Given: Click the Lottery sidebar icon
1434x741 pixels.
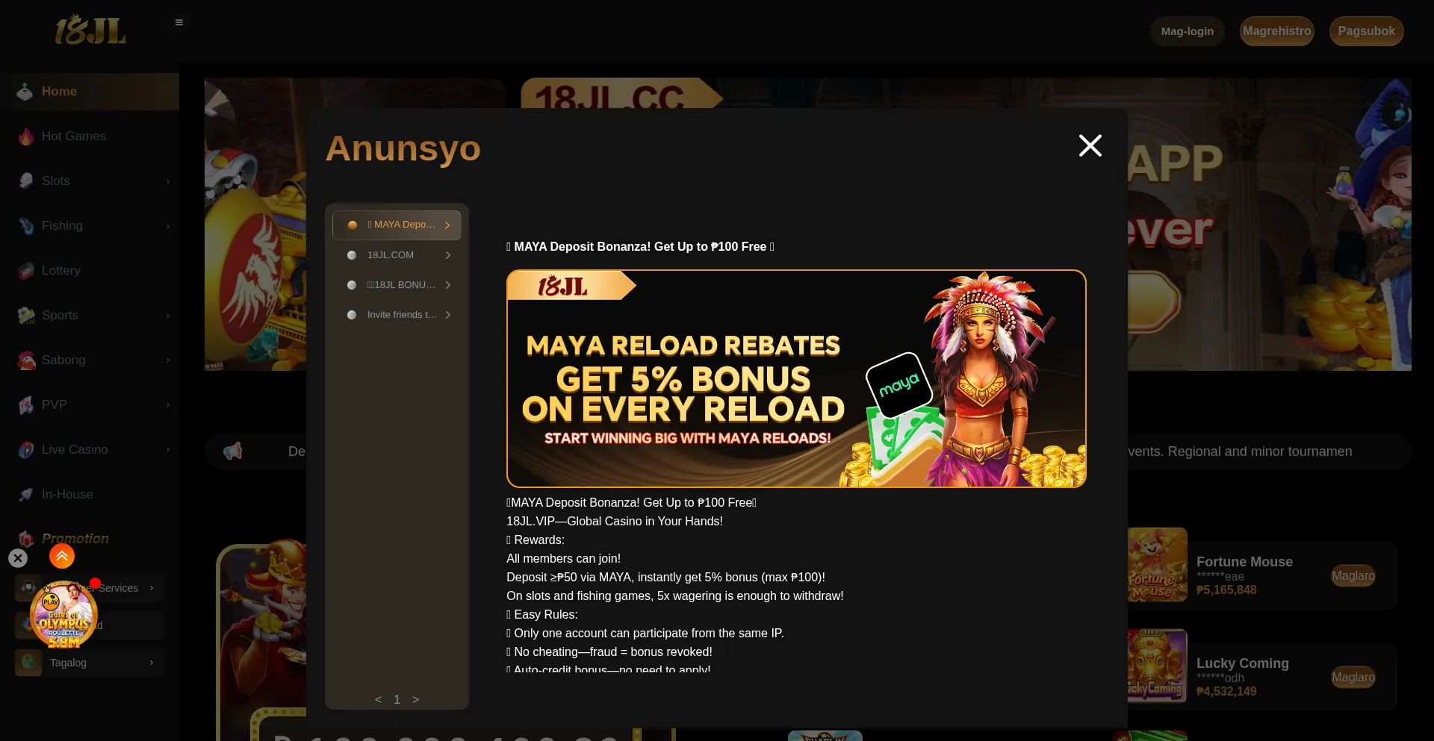Looking at the screenshot, I should click(25, 271).
